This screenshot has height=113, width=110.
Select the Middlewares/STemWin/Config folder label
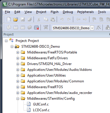tap(51, 99)
